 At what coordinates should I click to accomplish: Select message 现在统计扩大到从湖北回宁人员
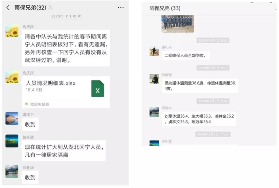[x=64, y=151]
